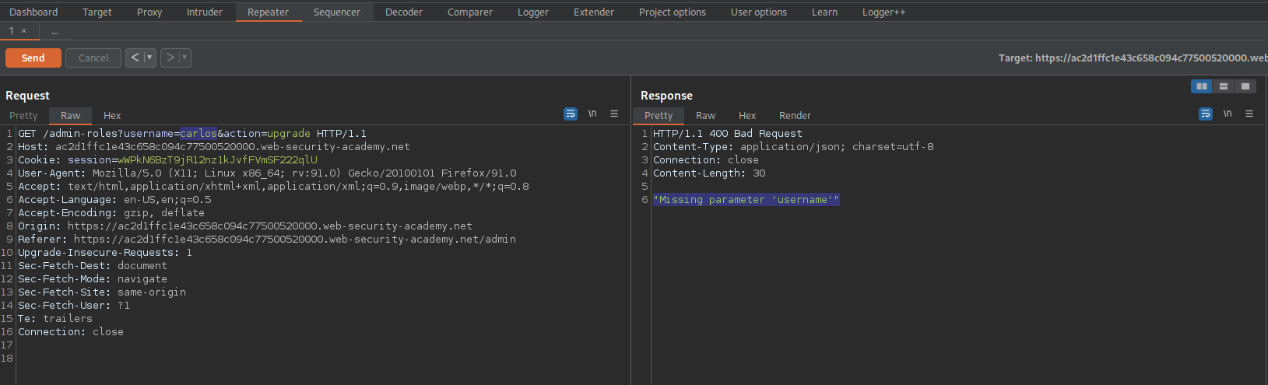Click the Origin header line
Viewport: 1268px width, 385px height.
[245, 226]
